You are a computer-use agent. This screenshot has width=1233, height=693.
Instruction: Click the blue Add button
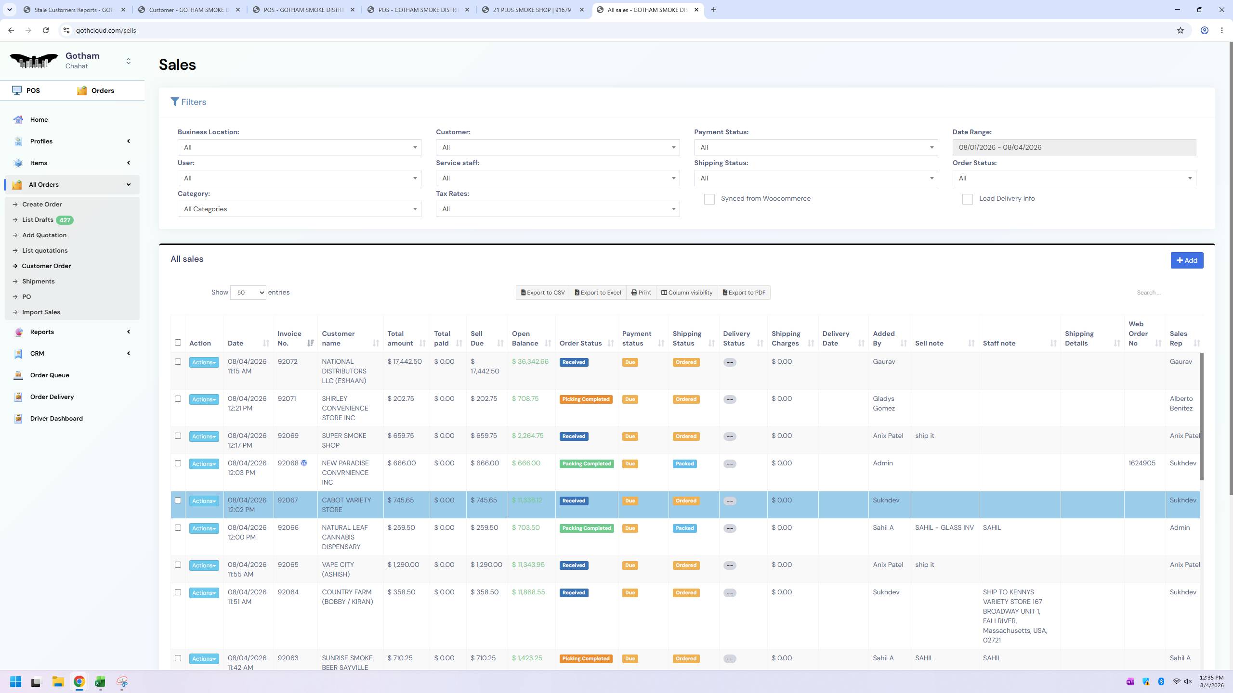[1187, 260]
